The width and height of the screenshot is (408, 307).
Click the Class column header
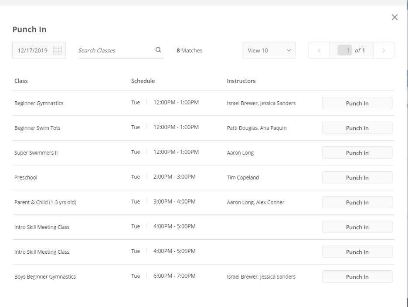[x=21, y=81]
